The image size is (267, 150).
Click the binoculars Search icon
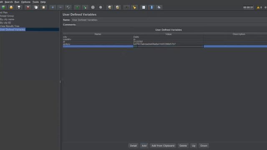click(126, 7)
